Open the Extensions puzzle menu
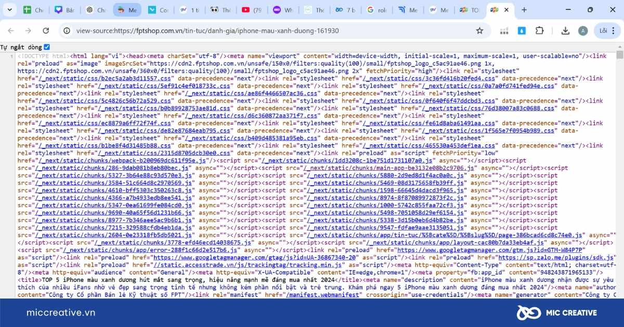 (x=539, y=31)
